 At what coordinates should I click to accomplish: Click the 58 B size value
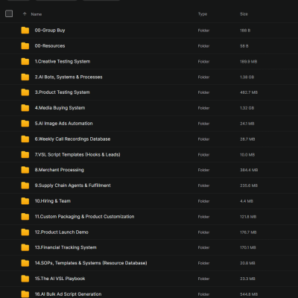pos(244,46)
